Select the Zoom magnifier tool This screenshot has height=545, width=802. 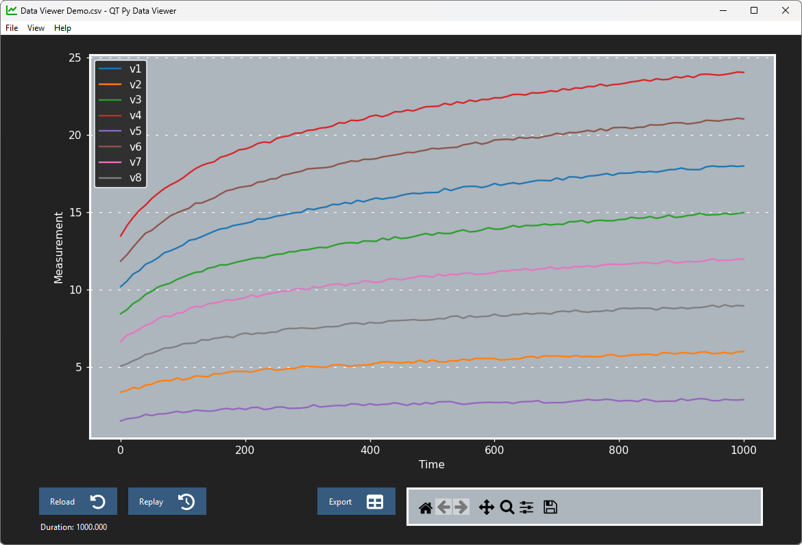tap(507, 507)
